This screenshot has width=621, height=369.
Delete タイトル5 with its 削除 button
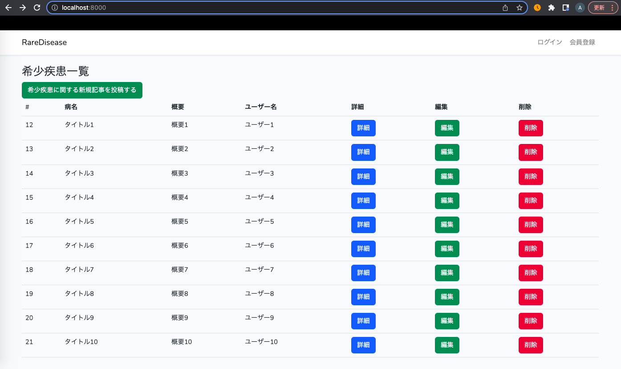(531, 225)
